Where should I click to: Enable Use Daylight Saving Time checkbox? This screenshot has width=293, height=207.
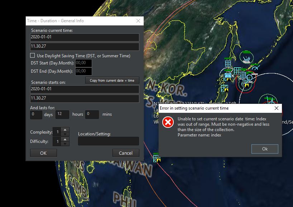(32, 56)
